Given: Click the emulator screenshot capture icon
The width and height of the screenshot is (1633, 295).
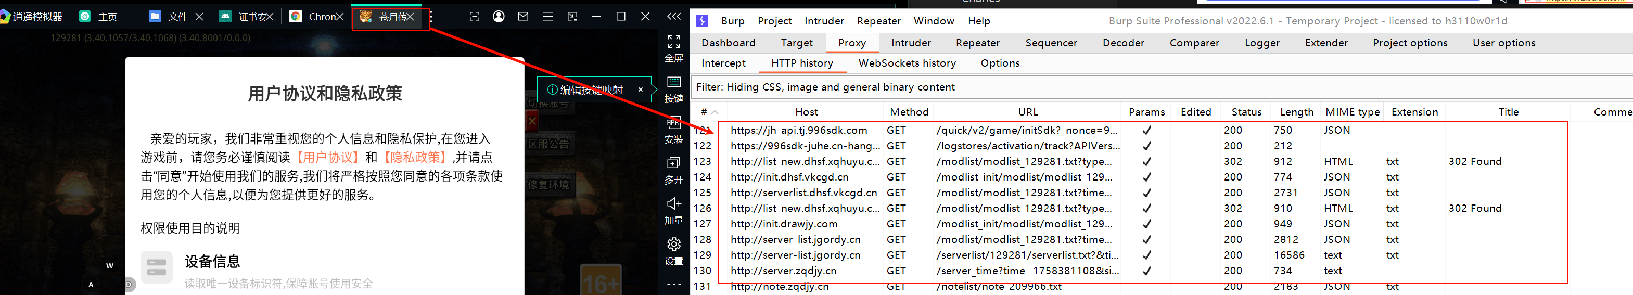Looking at the screenshot, I should (x=474, y=17).
